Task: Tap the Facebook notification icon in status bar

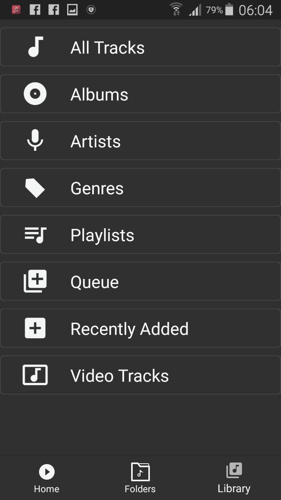Action: click(x=35, y=10)
